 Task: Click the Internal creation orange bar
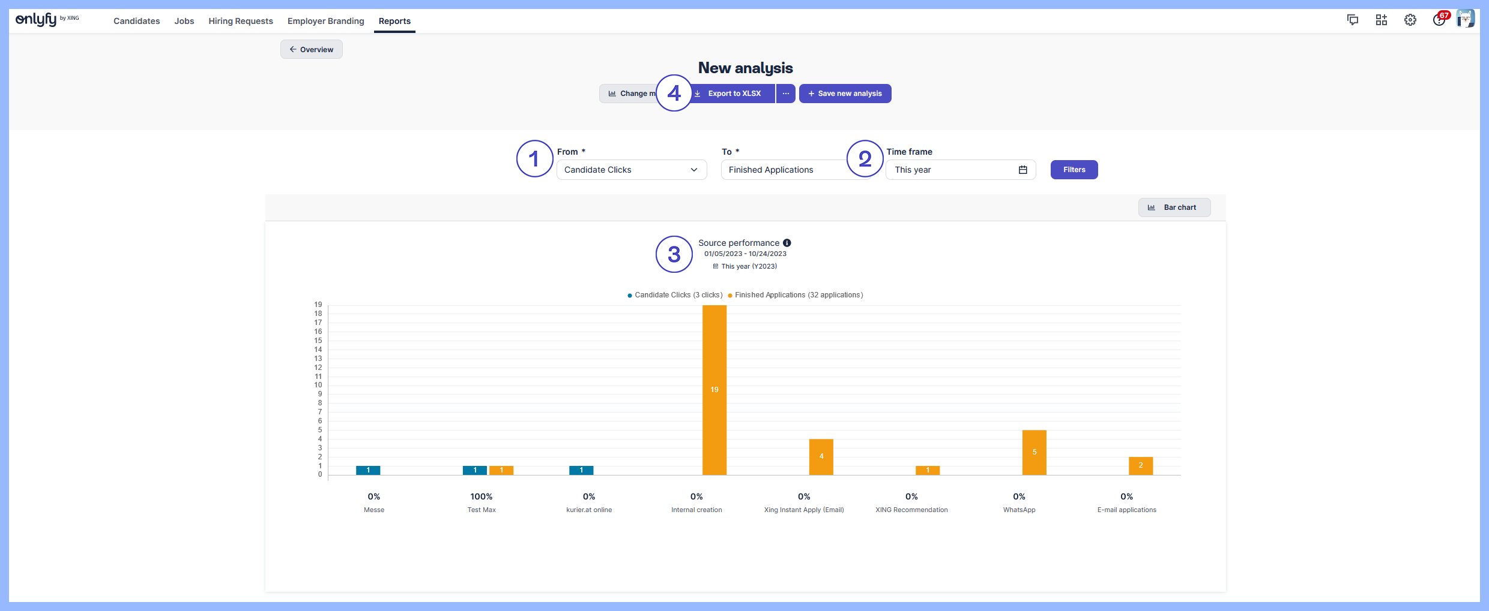714,390
